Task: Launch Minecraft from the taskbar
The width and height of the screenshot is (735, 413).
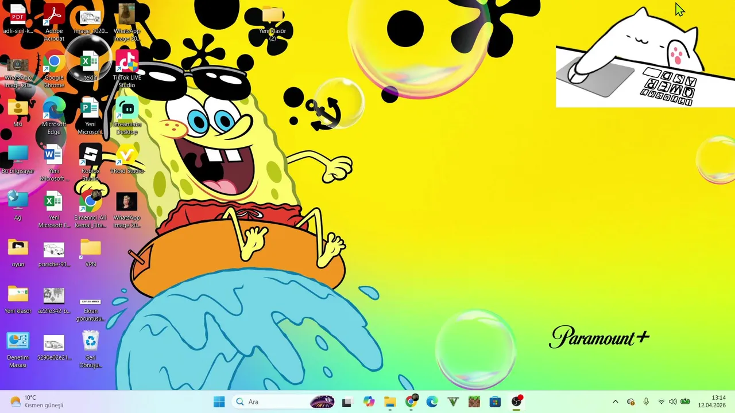Action: (474, 402)
